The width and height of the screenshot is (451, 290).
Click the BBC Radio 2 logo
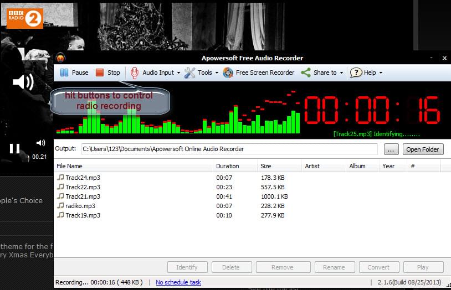pos(25,18)
